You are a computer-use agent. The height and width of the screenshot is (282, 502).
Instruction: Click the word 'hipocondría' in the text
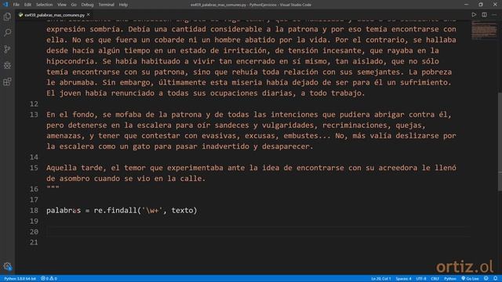pyautogui.click(x=70, y=61)
